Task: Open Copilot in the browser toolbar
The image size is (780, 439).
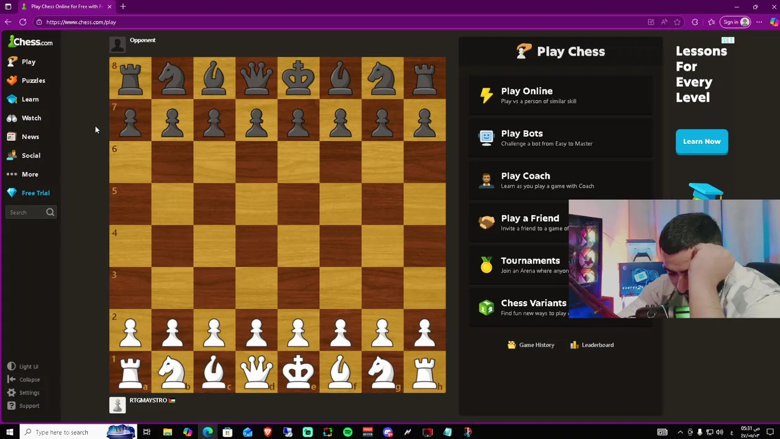Action: 774,22
